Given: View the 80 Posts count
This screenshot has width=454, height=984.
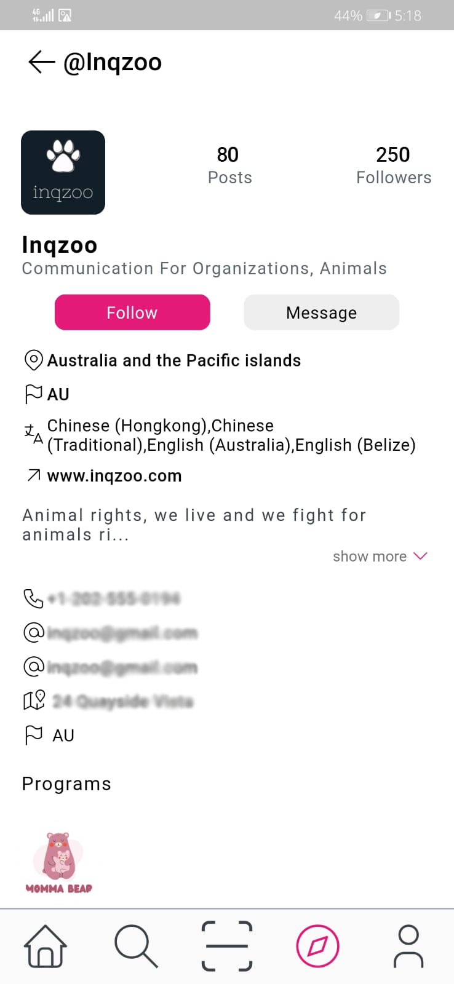Looking at the screenshot, I should 229,165.
